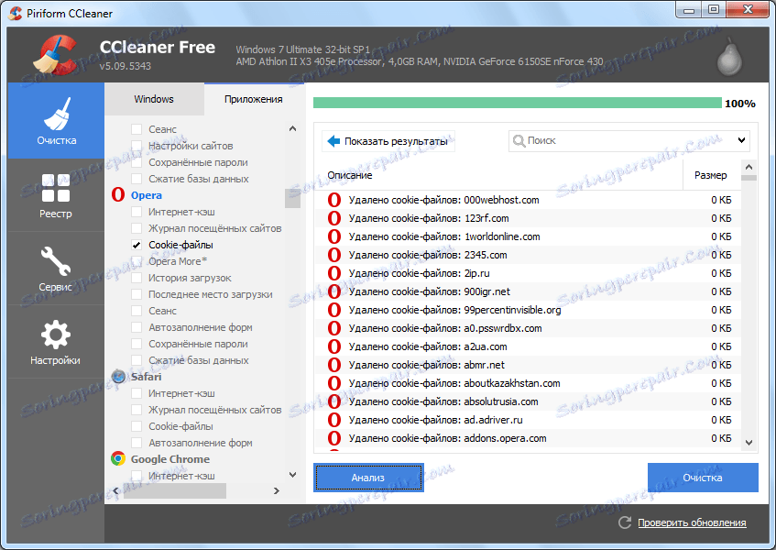The width and height of the screenshot is (776, 550).
Task: Click the green 100% progress bar
Action: point(517,103)
